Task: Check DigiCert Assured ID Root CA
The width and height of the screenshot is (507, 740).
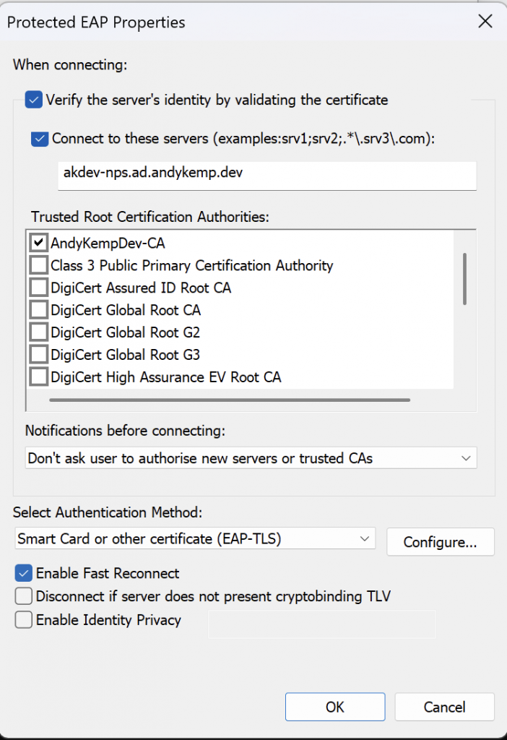Action: click(39, 288)
